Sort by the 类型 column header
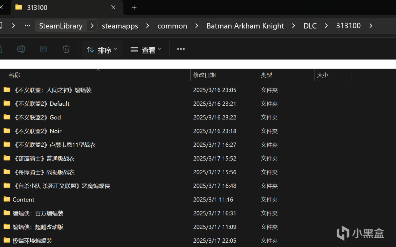Screen dimensions: 396x247 tap(266, 75)
